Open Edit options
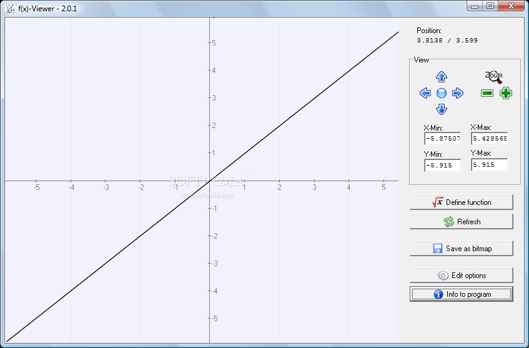The image size is (529, 348). pyautogui.click(x=461, y=276)
